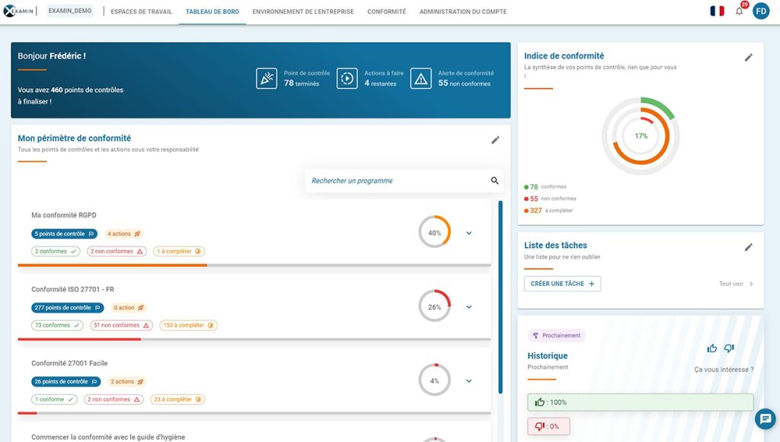This screenshot has height=442, width=780.
Task: Expand Conformité ISO 27701 - FR details
Action: pos(468,306)
